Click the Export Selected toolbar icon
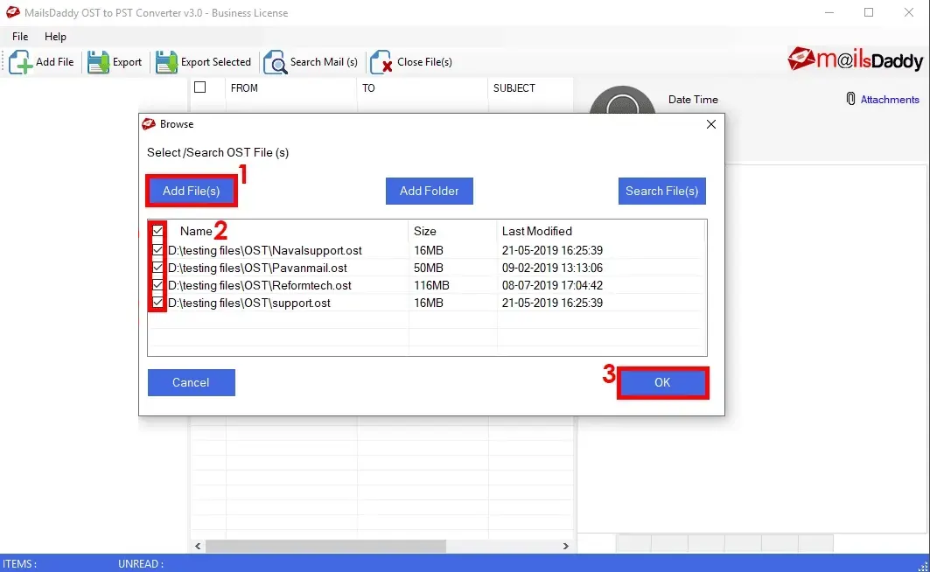The width and height of the screenshot is (930, 572). coord(166,61)
